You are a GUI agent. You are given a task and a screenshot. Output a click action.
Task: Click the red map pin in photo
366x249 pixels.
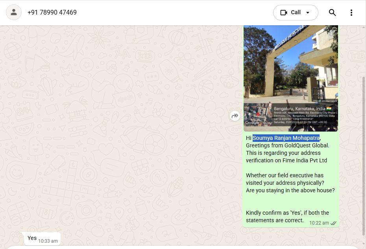point(258,115)
